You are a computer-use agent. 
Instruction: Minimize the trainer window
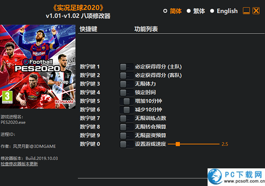point(246,11)
